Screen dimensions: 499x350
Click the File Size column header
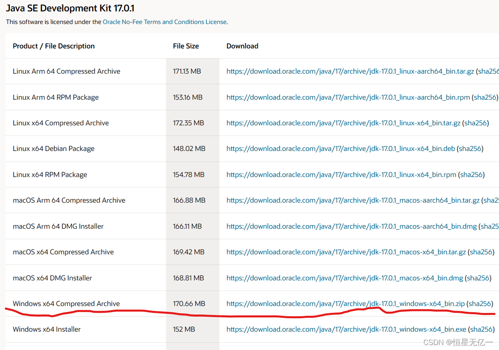[x=186, y=46]
